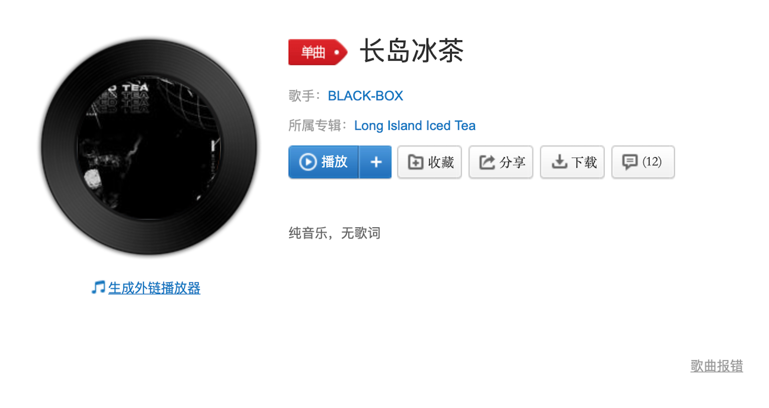769x408 pixels.
Task: Report song error via 歌曲报错
Action: click(717, 366)
